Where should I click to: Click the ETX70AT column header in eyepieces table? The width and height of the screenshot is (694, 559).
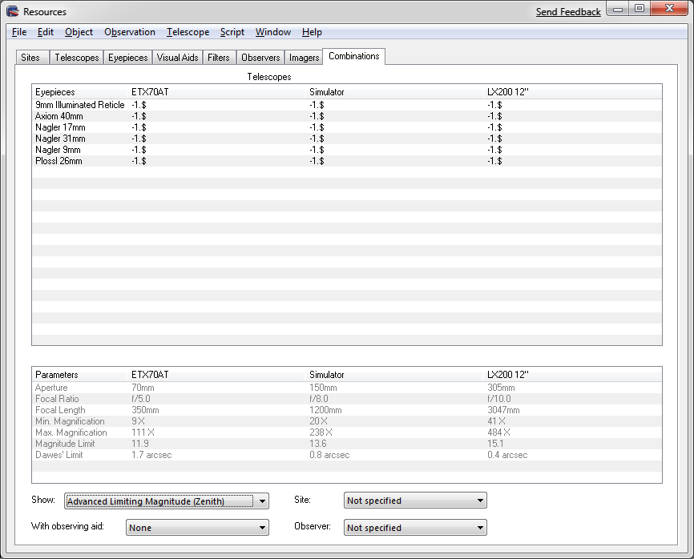tap(217, 92)
